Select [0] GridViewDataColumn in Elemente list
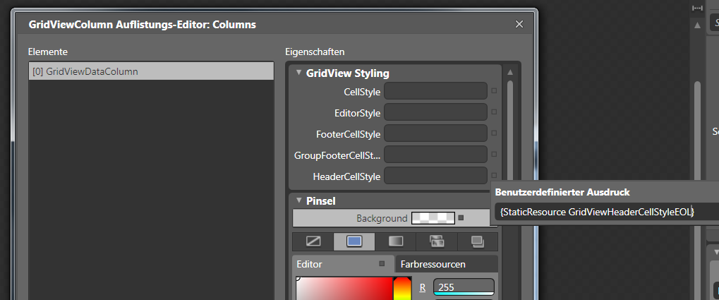This screenshot has width=719, height=300. point(150,71)
